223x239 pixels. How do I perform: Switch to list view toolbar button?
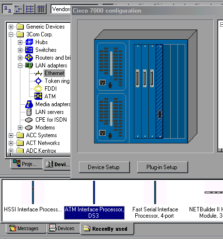pos(30,9)
